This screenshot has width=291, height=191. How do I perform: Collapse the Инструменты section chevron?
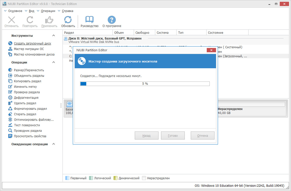pyautogui.click(x=54, y=35)
